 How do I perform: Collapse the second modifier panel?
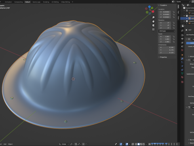[x=187, y=60]
